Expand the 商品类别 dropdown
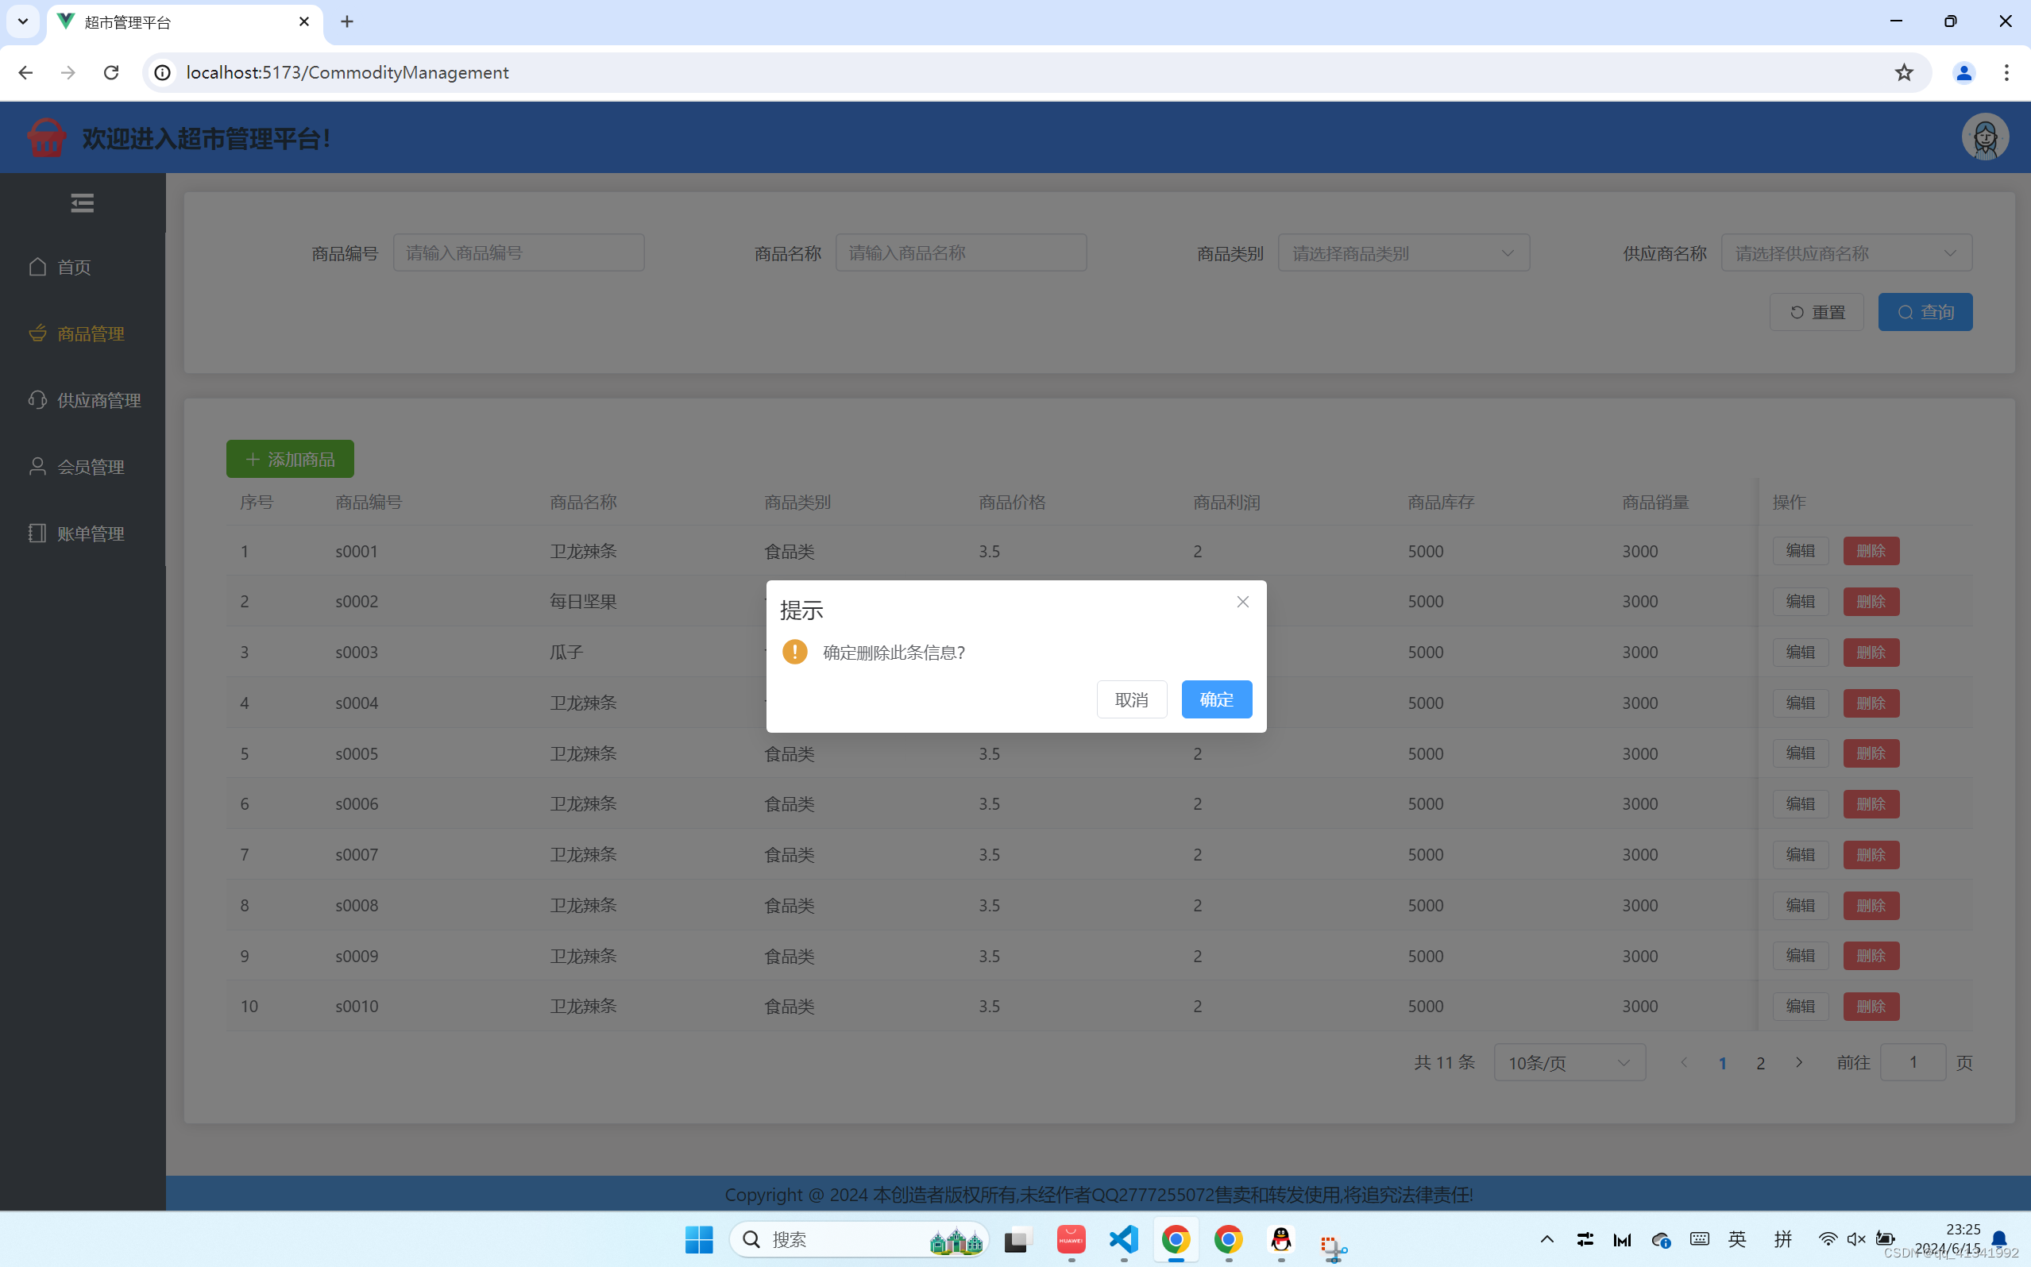This screenshot has height=1267, width=2031. 1404,253
